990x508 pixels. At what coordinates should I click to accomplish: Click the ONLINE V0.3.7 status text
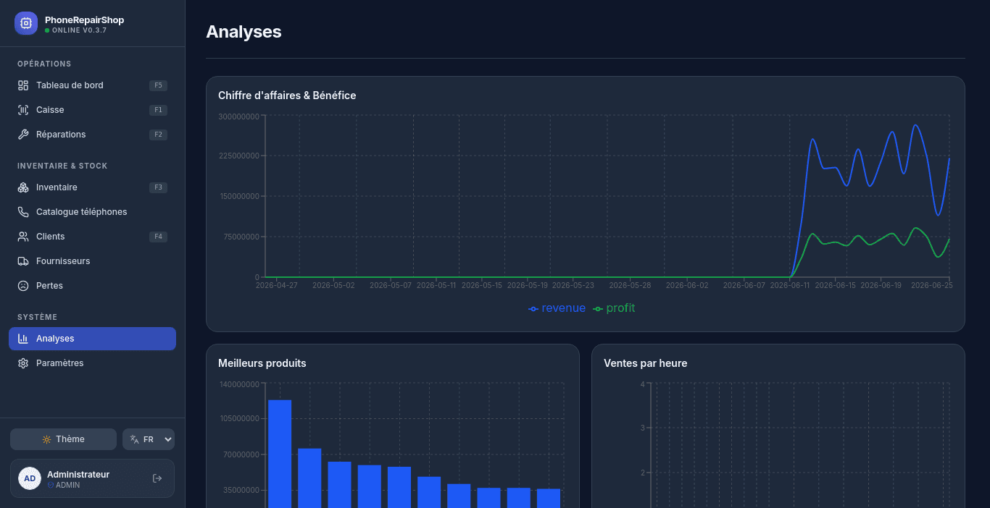click(x=80, y=30)
